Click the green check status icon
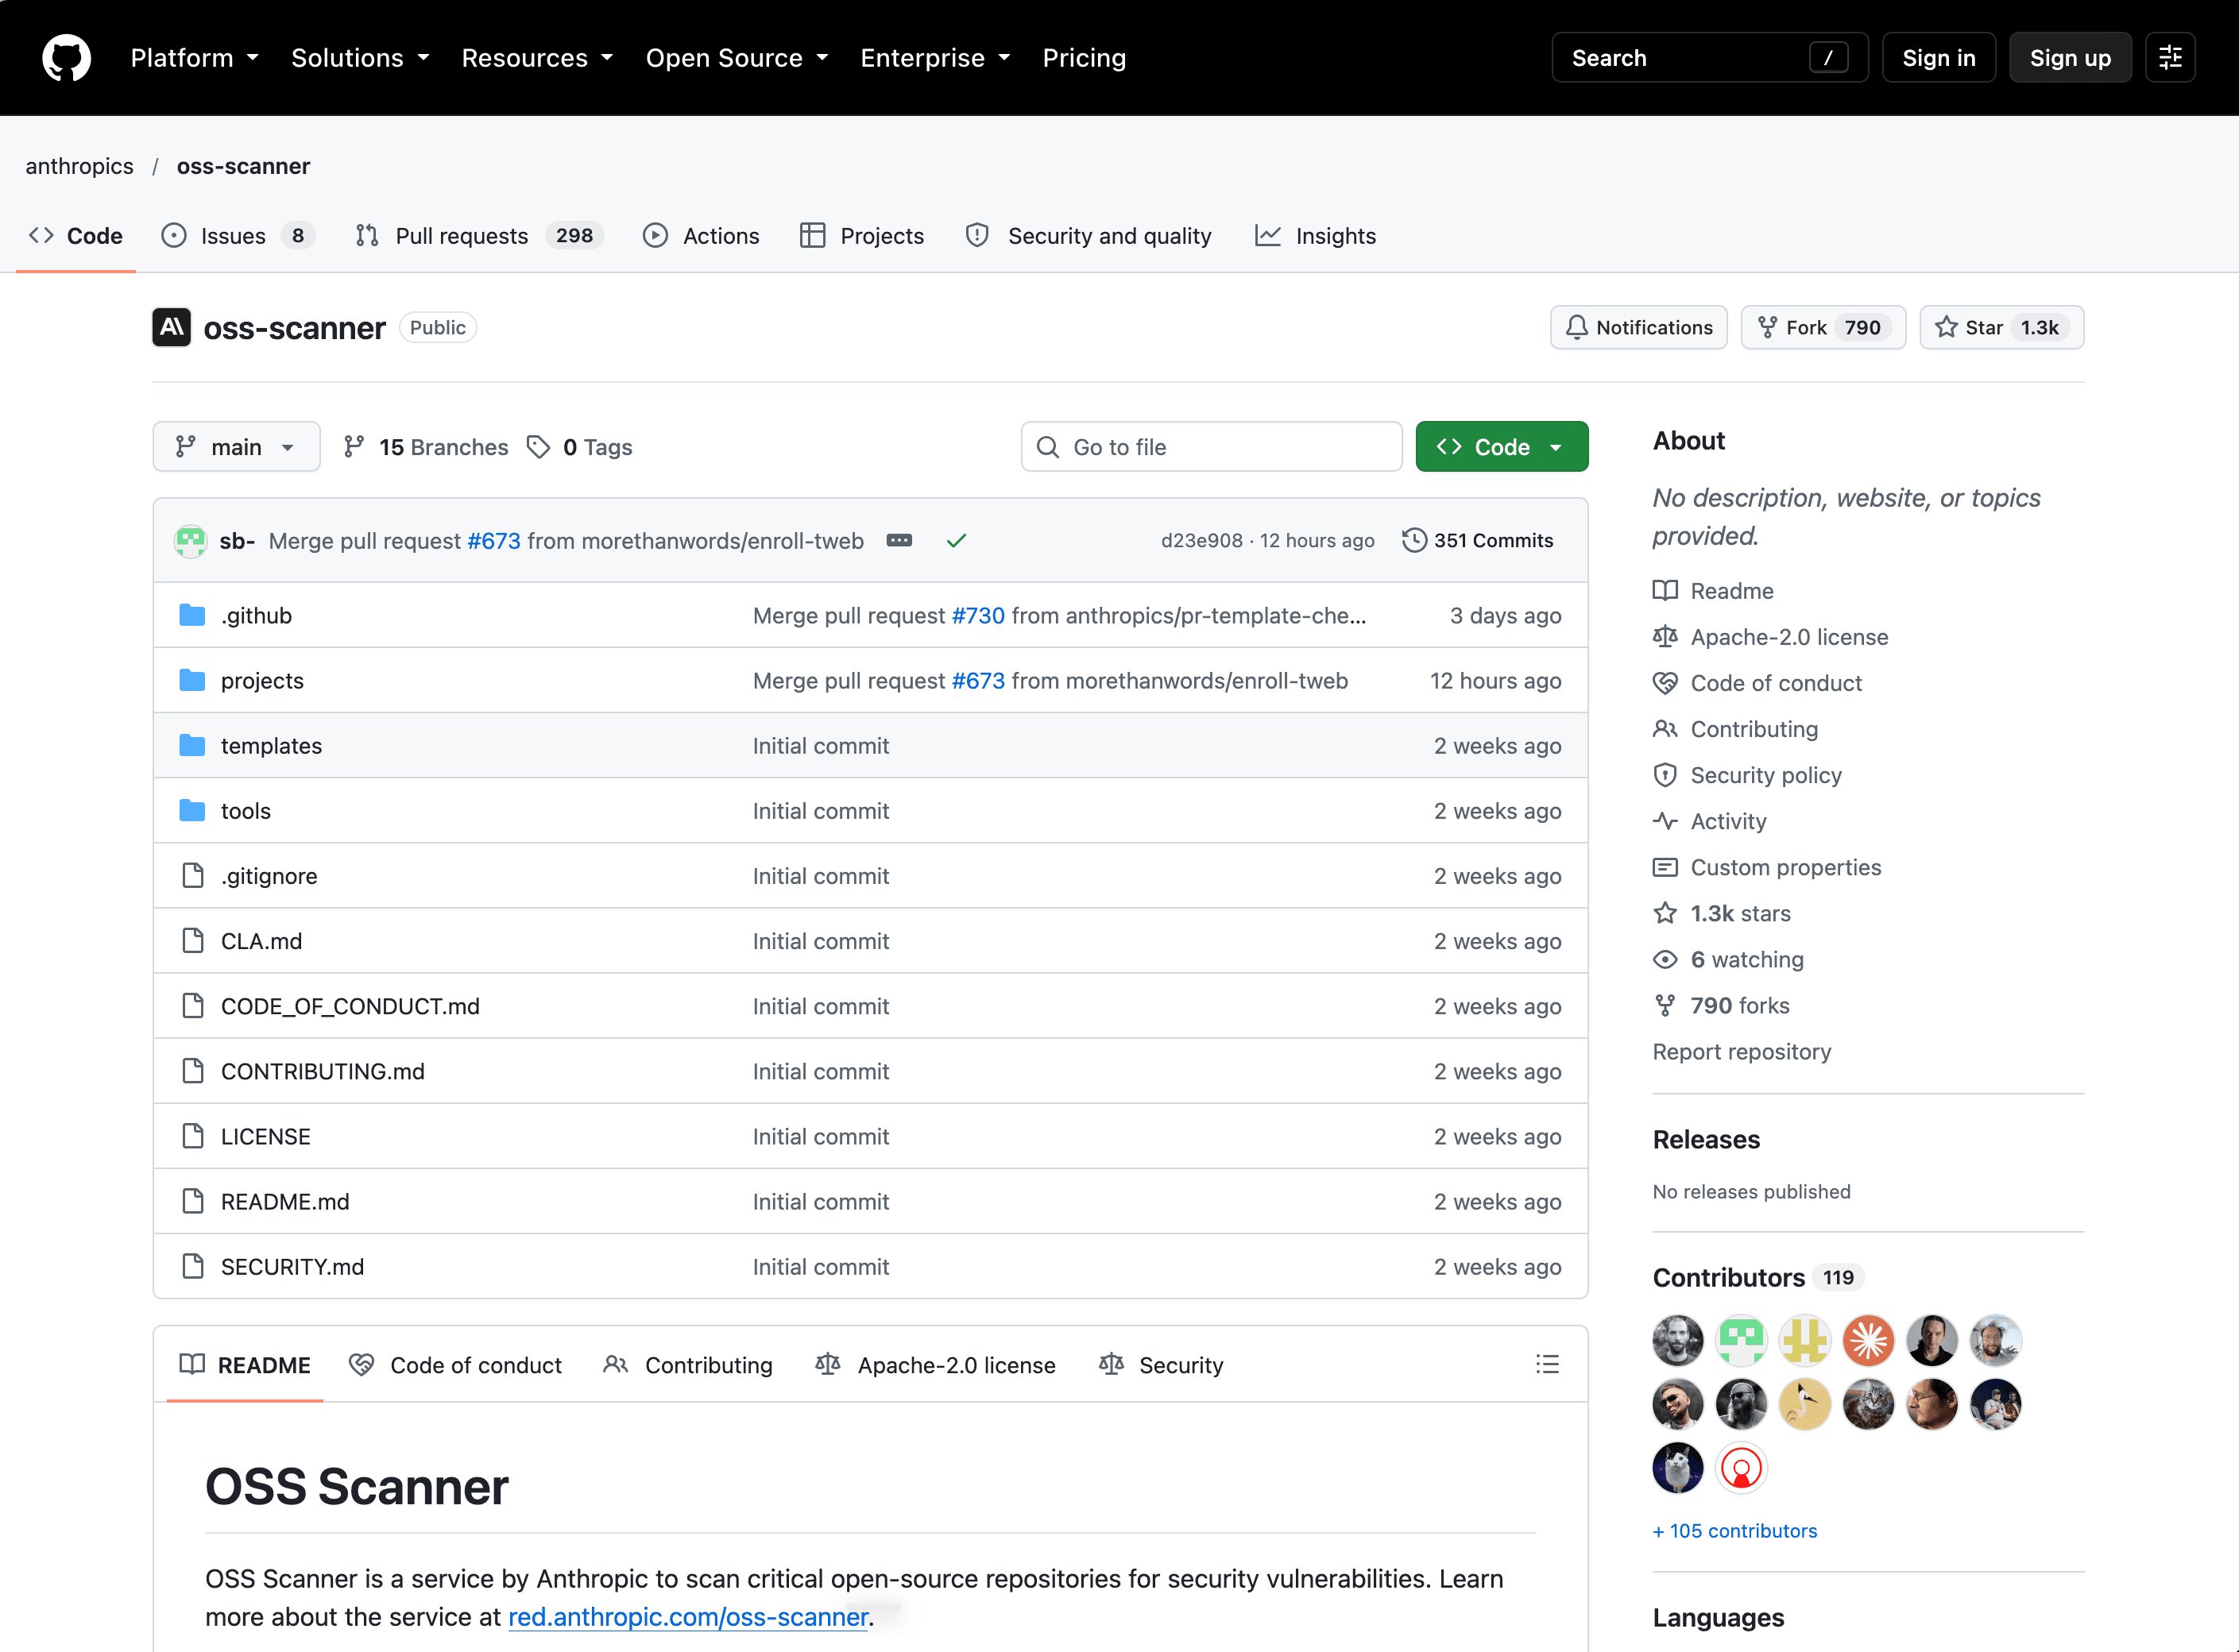2239x1652 pixels. (957, 540)
